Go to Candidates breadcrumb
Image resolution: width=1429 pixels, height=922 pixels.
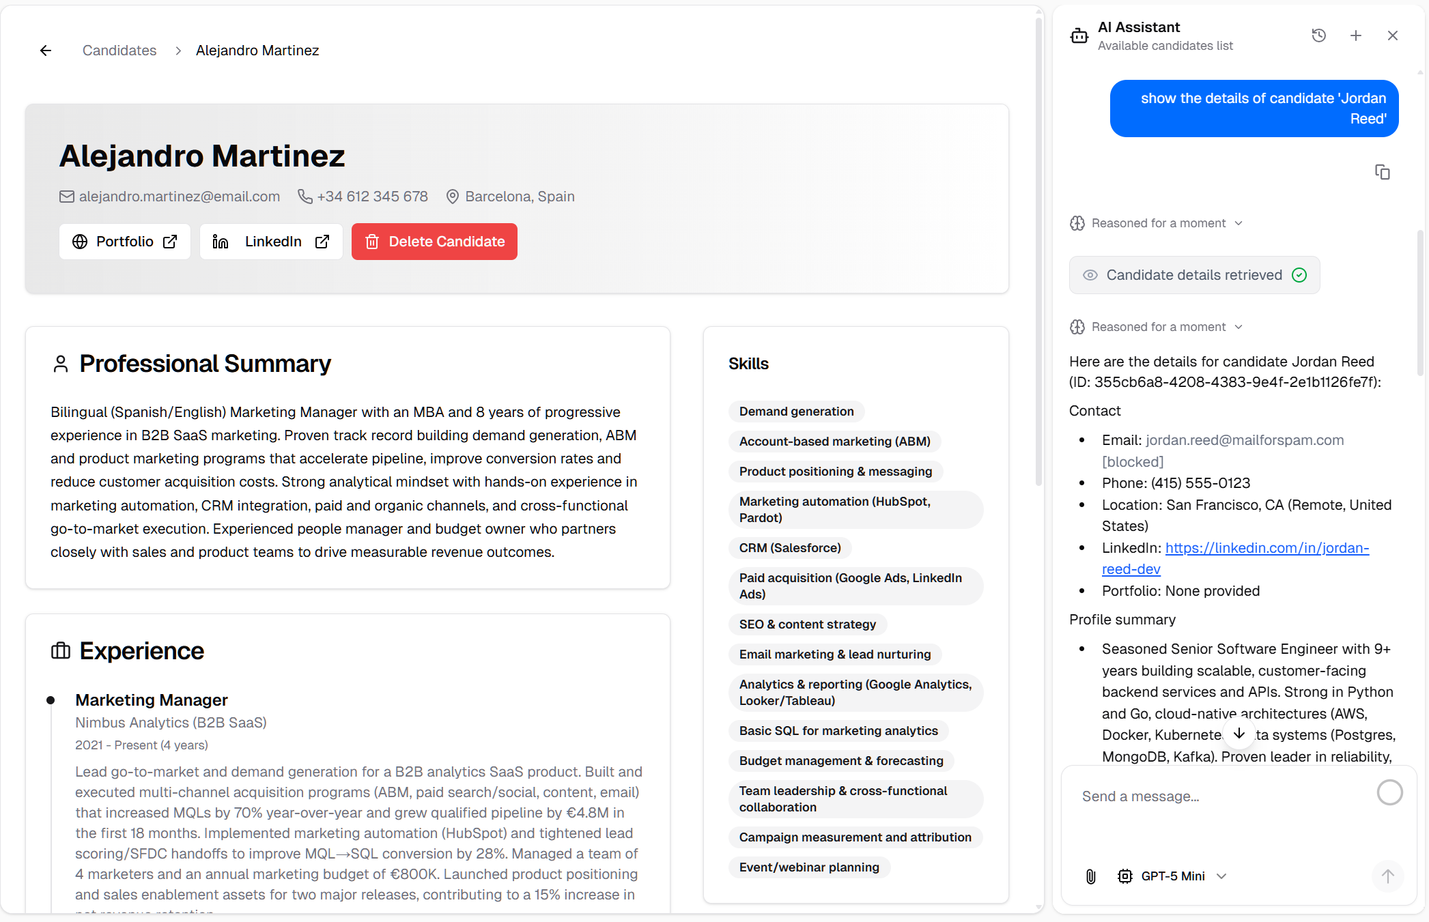[x=119, y=51]
